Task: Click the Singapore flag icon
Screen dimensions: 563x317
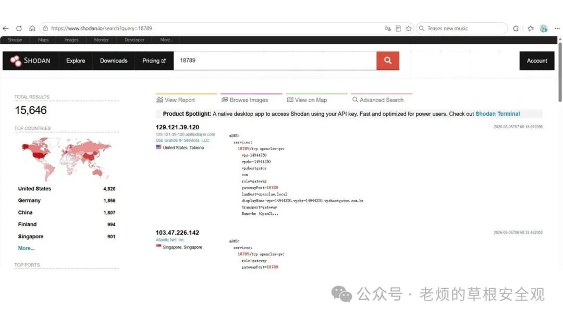Action: [158, 247]
